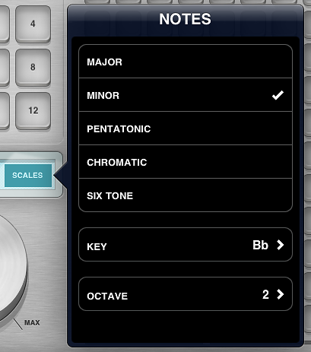The image size is (311, 352).
Task: Choose the PENTATONIC scale
Action: pyautogui.click(x=186, y=128)
